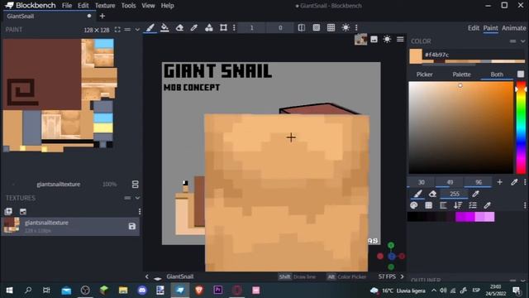Select the Copy Paste selection tool
529x298 pixels.
point(223,27)
